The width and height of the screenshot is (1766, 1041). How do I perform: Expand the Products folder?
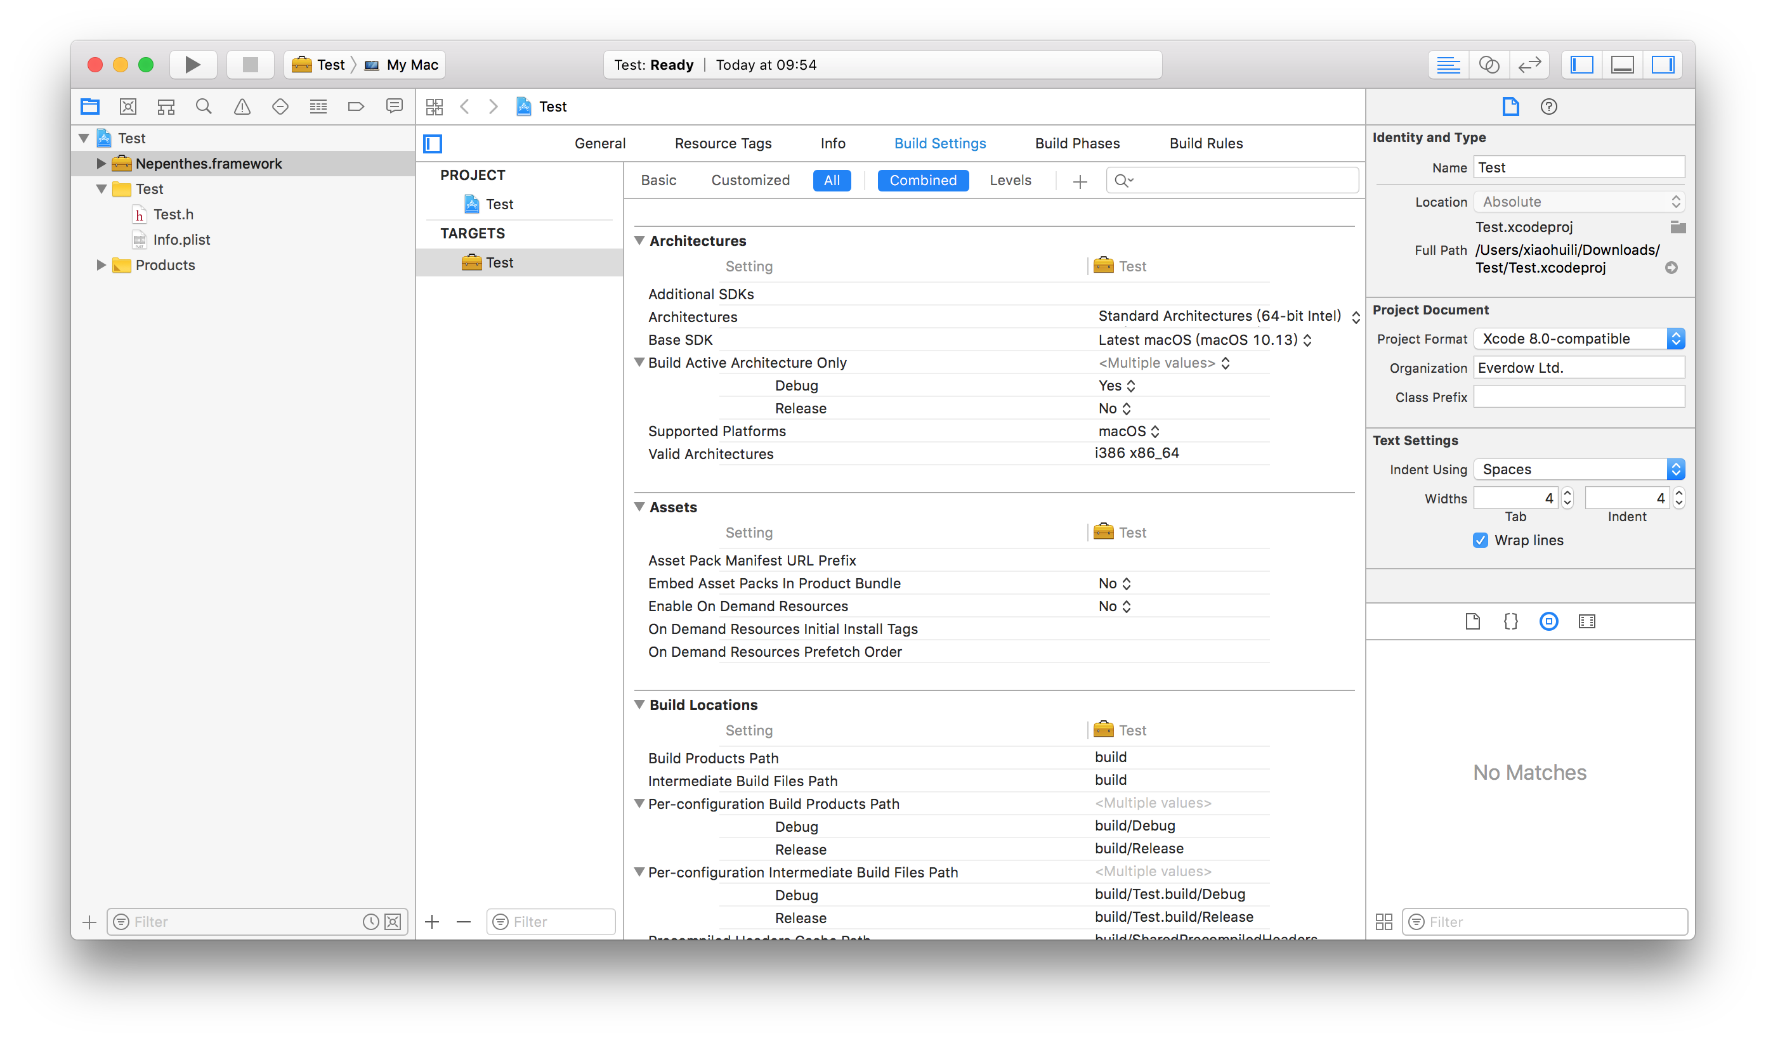101,265
